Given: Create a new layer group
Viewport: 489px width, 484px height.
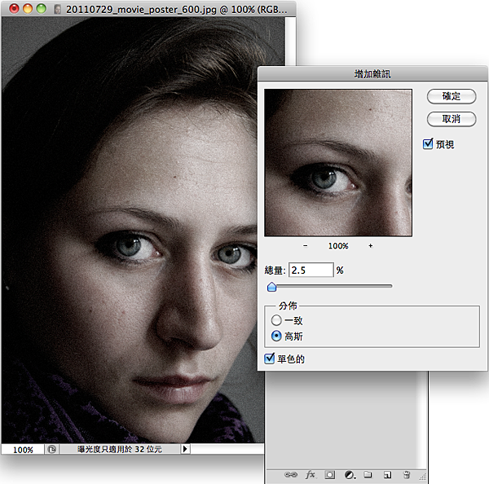Looking at the screenshot, I should click(x=368, y=473).
